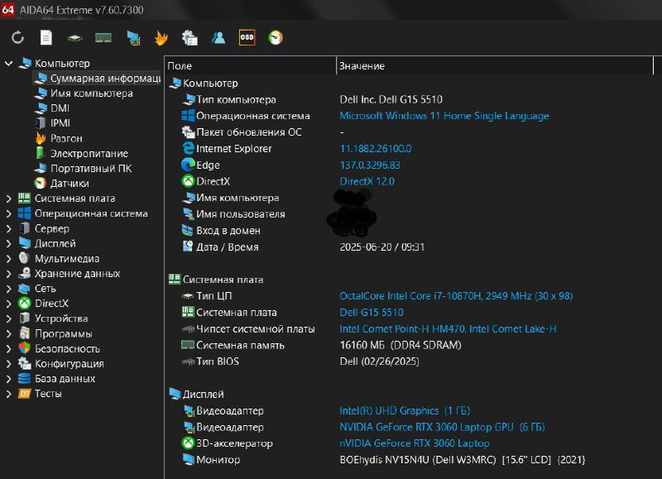Open the user/remote connection toolbar icon
This screenshot has width=662, height=479.
coord(218,38)
